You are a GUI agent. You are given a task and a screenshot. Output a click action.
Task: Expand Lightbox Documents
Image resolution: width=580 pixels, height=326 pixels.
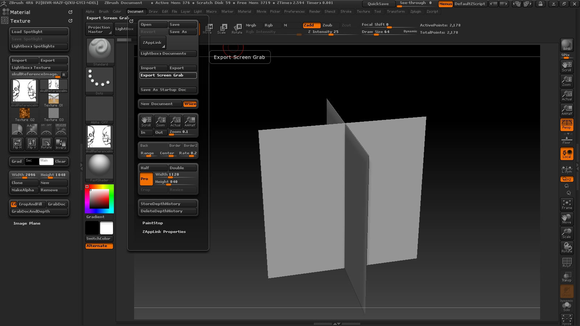pyautogui.click(x=168, y=54)
